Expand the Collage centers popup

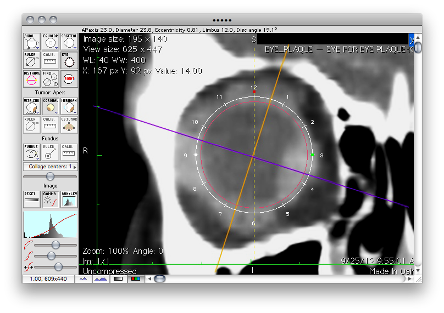coord(50,167)
